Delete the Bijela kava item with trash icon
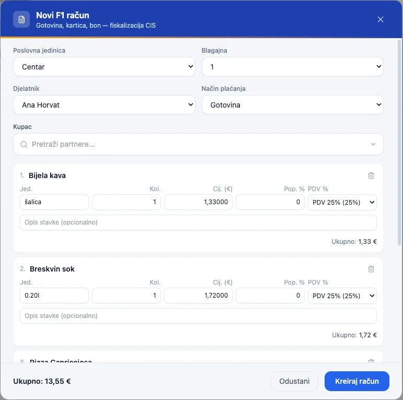 point(371,175)
